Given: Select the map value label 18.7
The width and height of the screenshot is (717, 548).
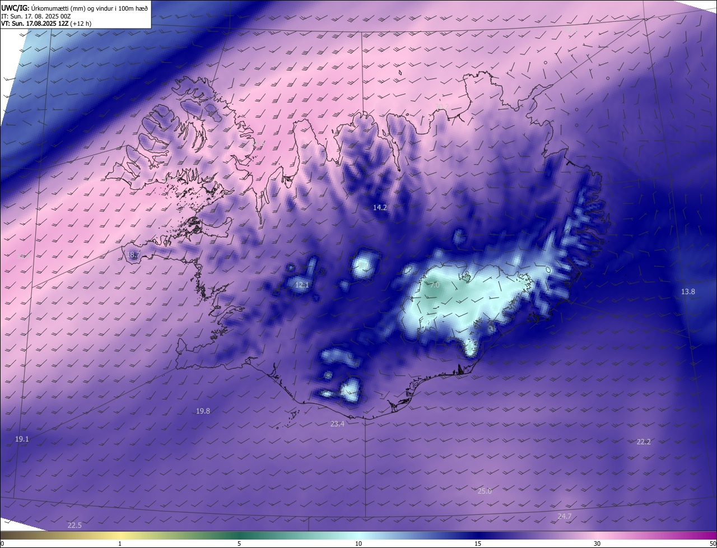Looking at the screenshot, I should (133, 254).
